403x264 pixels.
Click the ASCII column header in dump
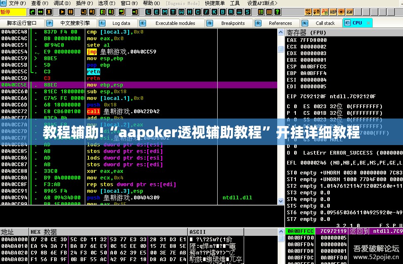point(216,232)
